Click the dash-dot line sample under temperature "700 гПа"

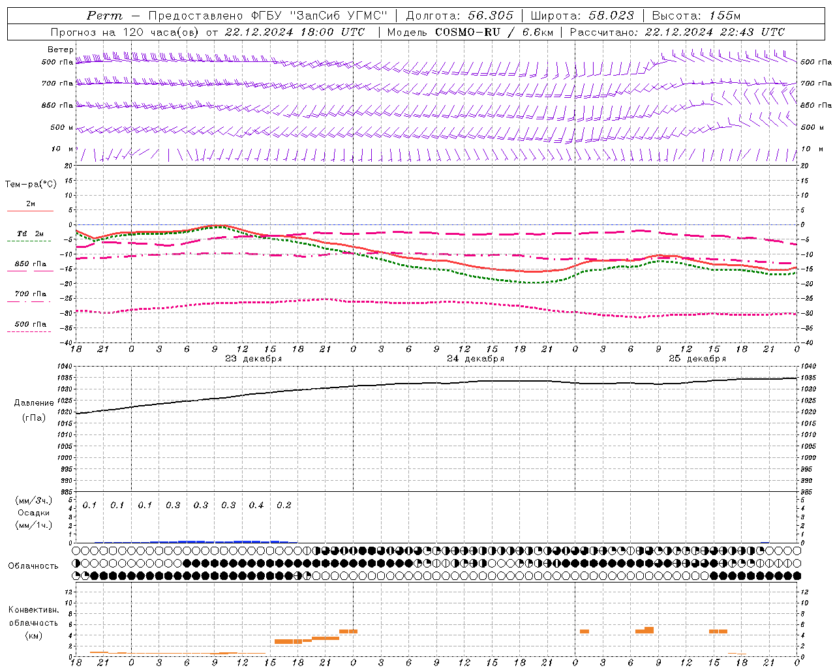point(29,301)
